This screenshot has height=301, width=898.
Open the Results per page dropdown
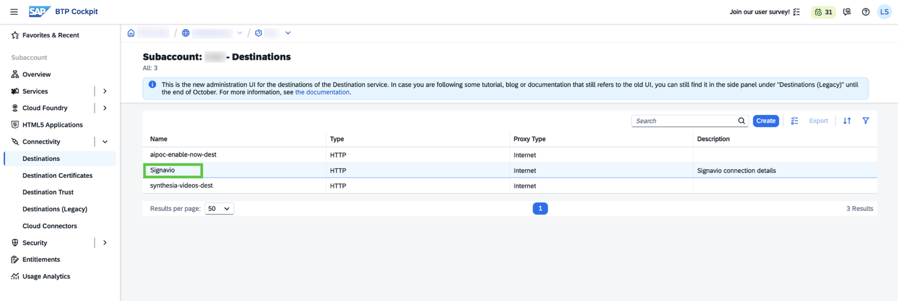(219, 208)
